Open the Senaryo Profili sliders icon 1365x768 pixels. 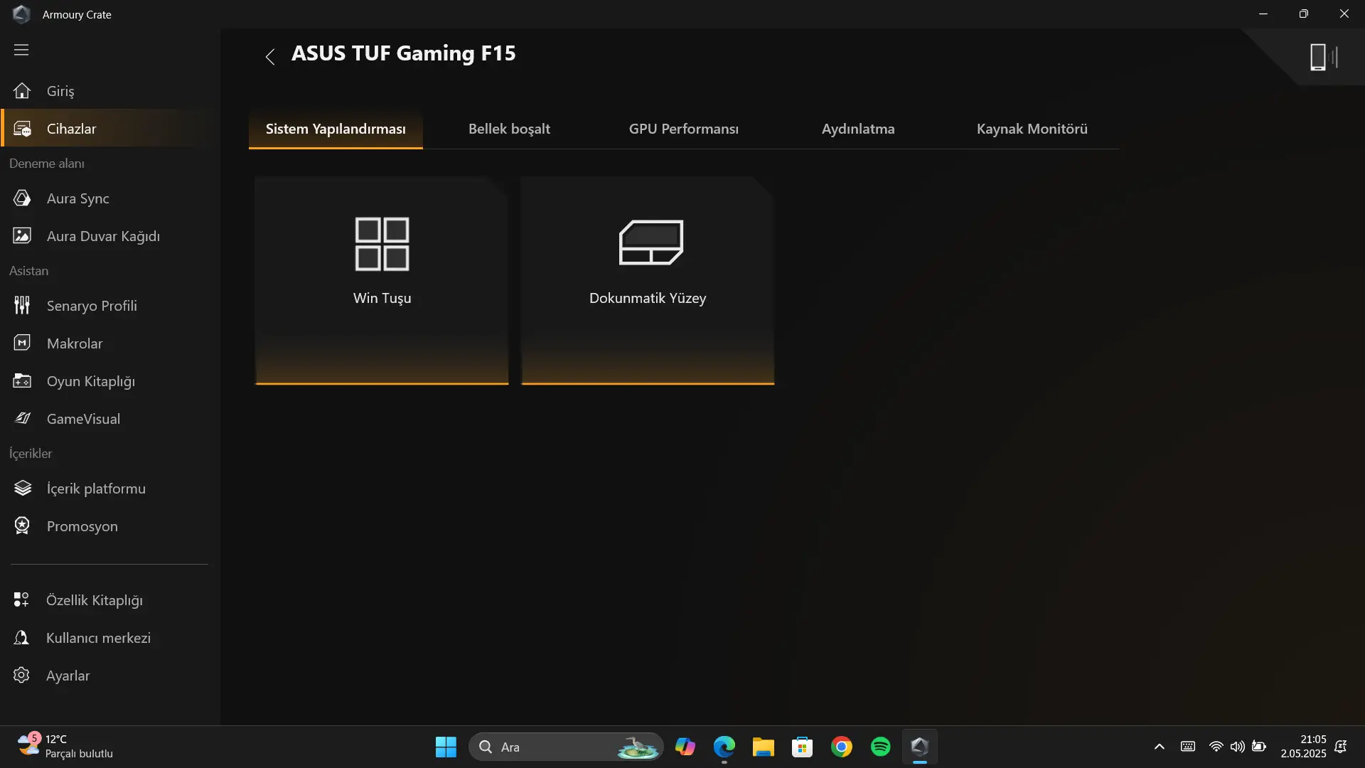tap(22, 306)
